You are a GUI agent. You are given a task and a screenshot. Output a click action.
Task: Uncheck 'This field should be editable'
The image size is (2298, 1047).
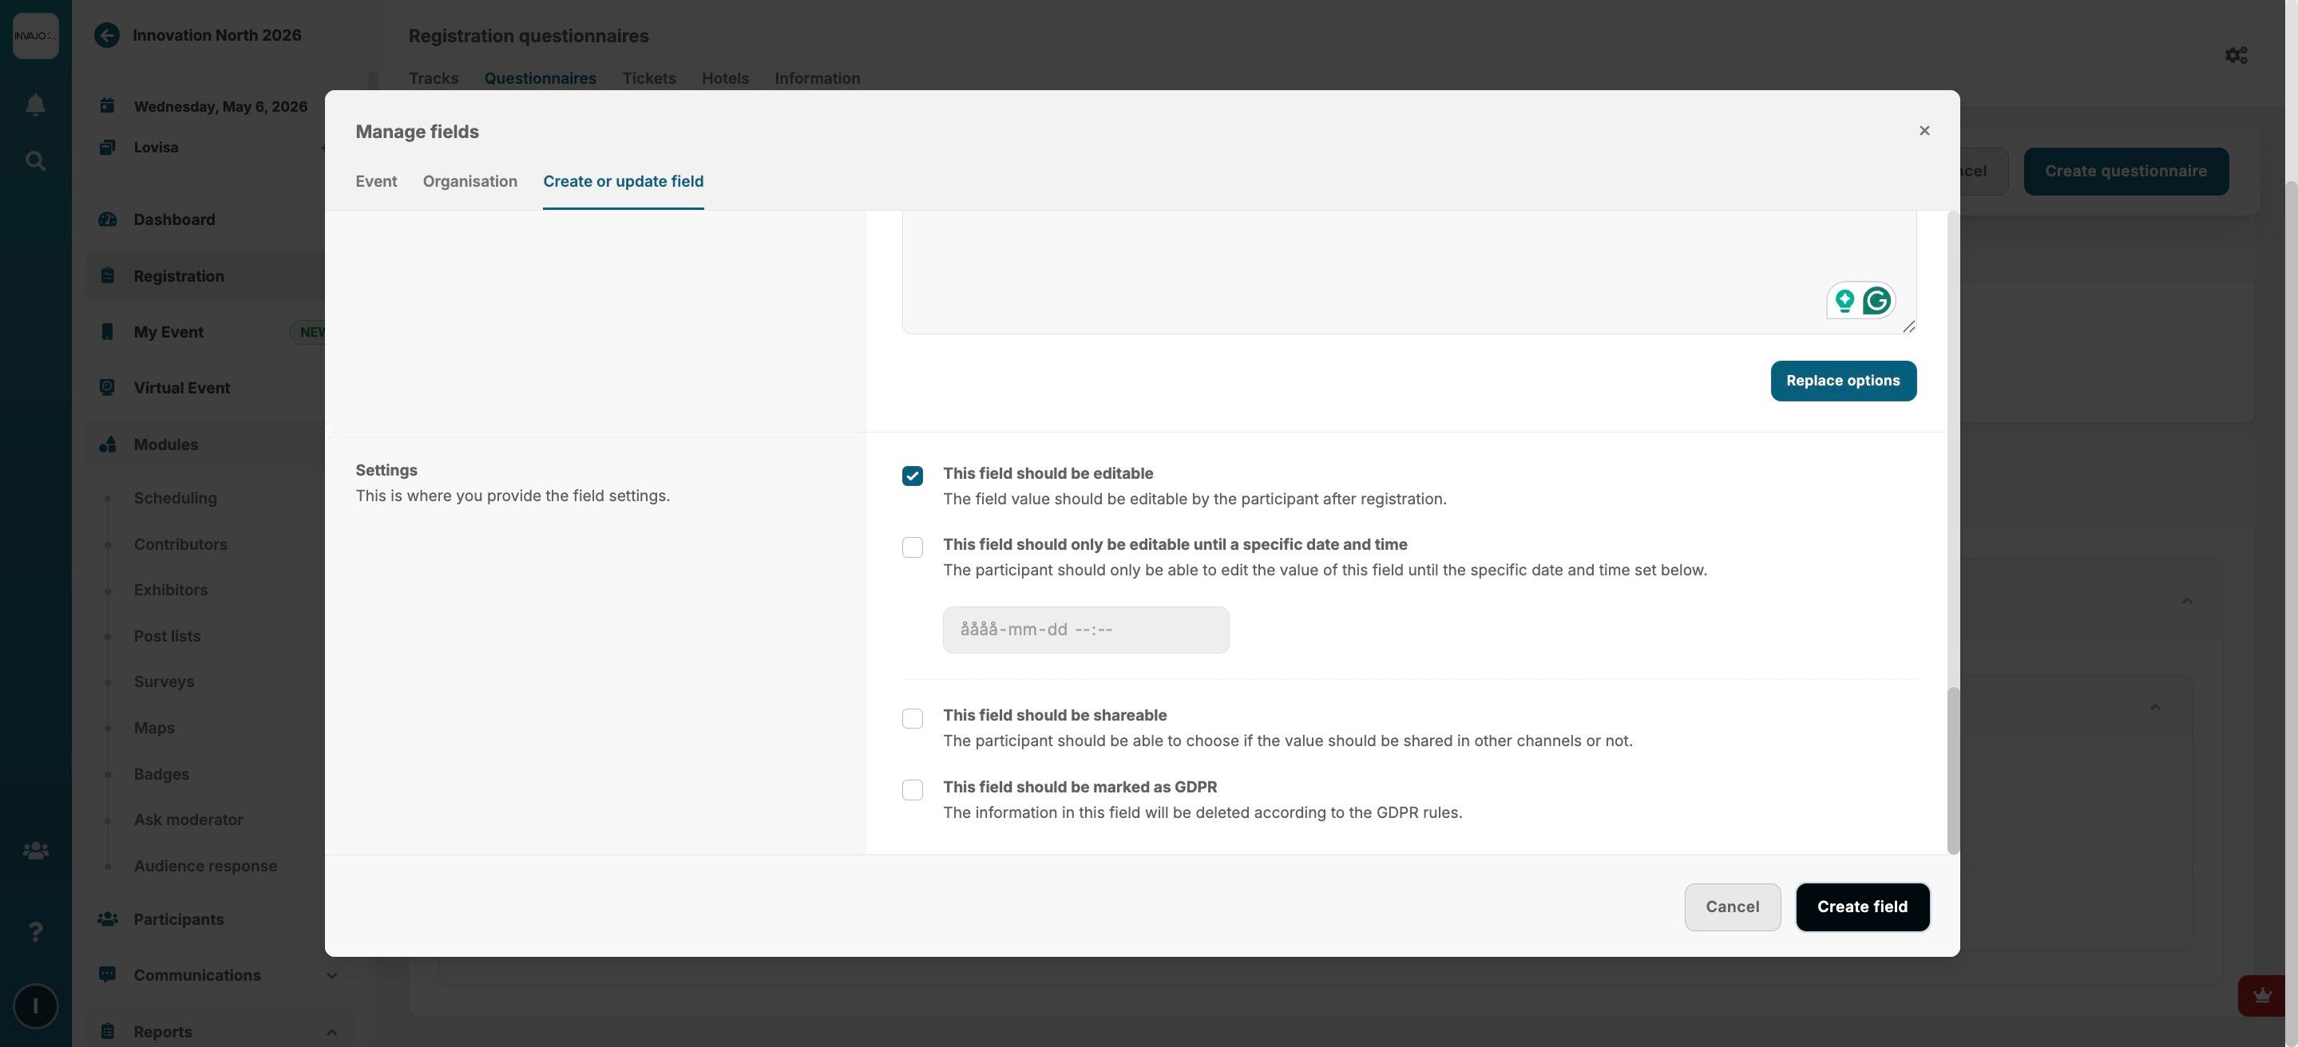tap(912, 476)
